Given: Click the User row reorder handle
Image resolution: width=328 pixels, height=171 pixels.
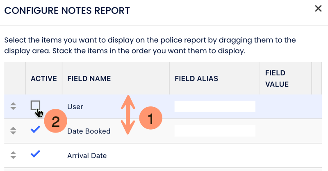Looking at the screenshot, I should [x=13, y=106].
